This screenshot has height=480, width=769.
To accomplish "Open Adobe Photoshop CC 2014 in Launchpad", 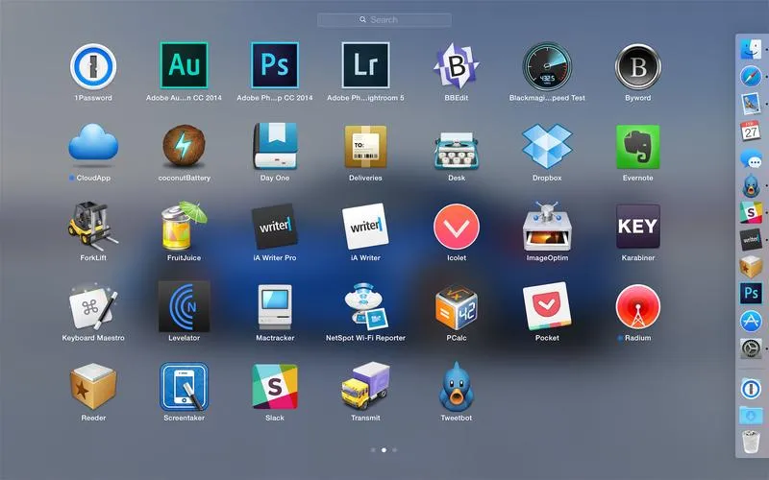I will coord(275,65).
